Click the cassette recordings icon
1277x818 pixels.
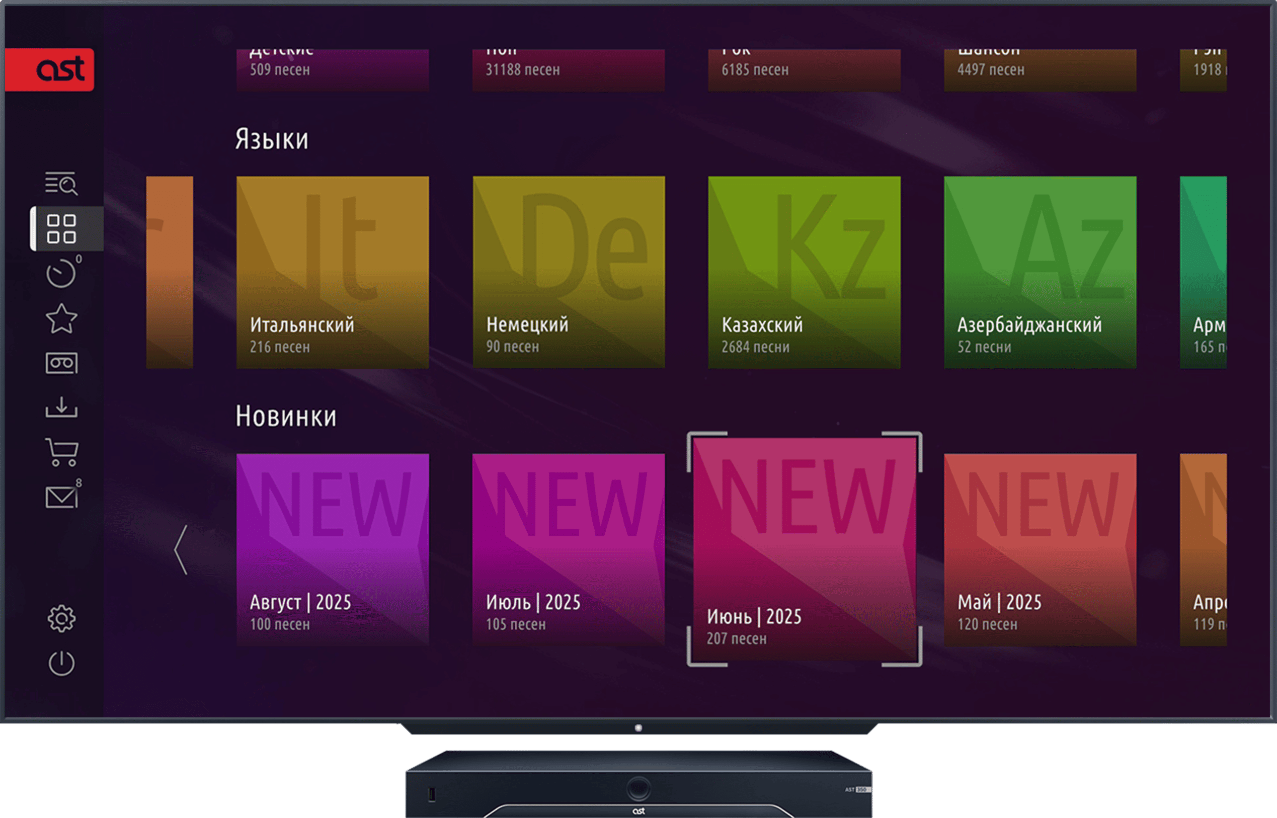click(x=61, y=363)
